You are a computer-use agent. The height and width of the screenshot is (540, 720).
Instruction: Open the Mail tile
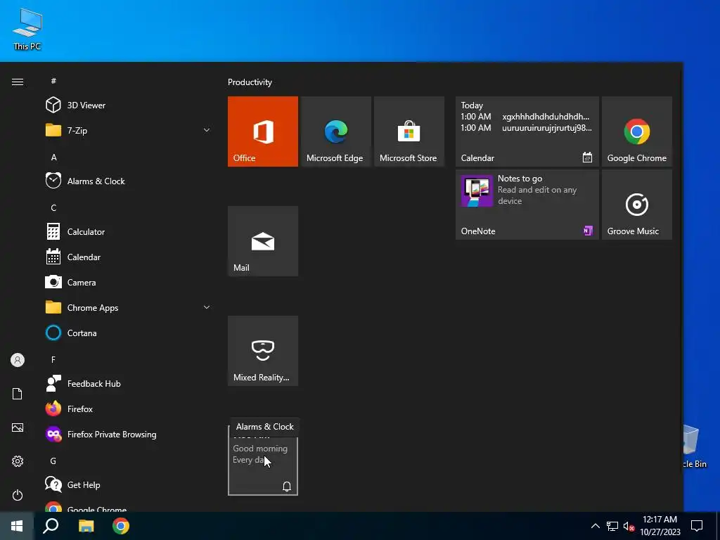pos(263,241)
